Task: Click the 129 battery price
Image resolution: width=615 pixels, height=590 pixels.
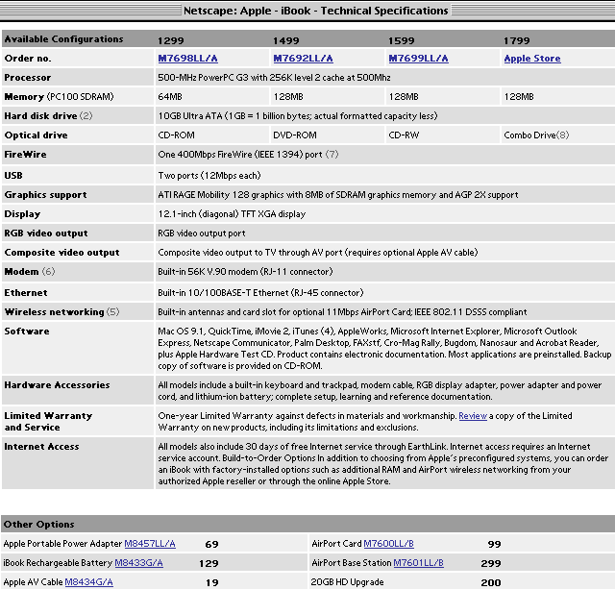Action: click(x=209, y=563)
